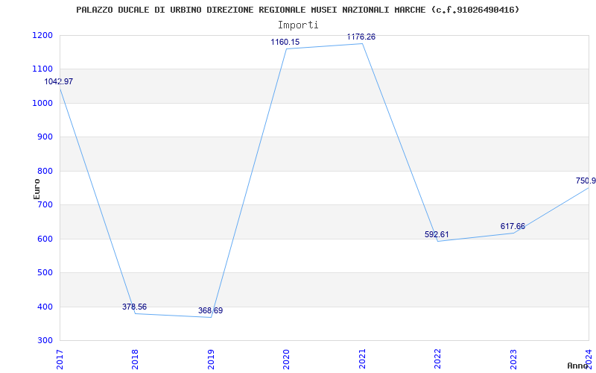Select the 1160.15 data label

pyautogui.click(x=285, y=43)
